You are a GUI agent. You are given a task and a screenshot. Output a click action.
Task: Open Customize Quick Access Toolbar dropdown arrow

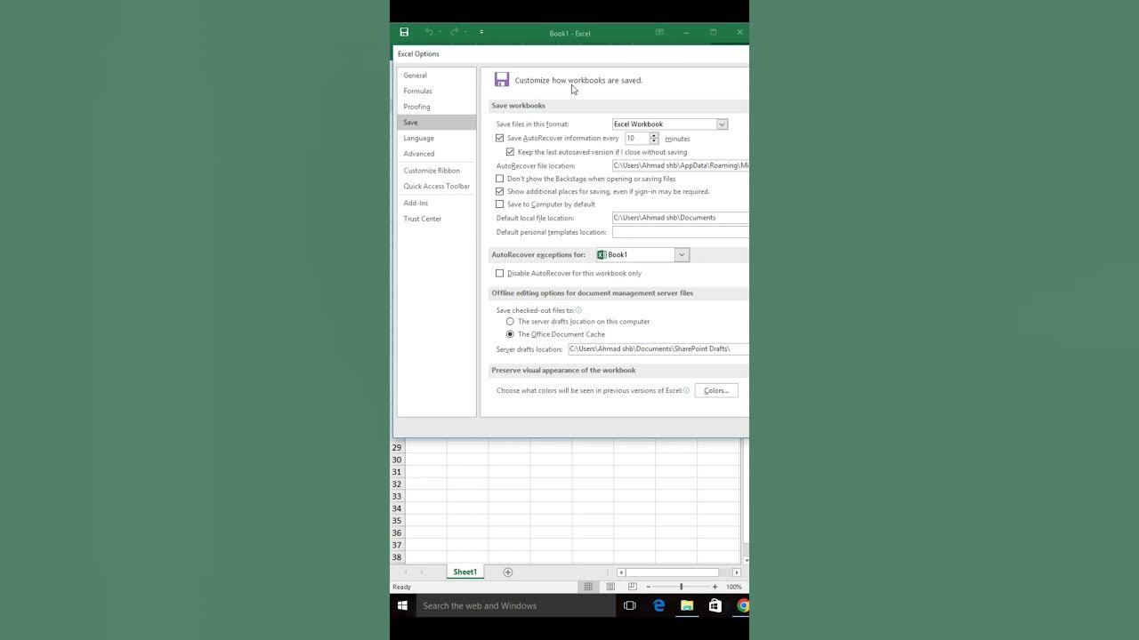481,32
